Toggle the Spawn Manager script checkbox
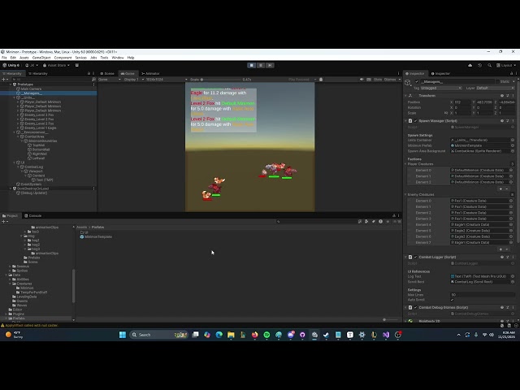The height and width of the screenshot is (390, 520). point(415,121)
